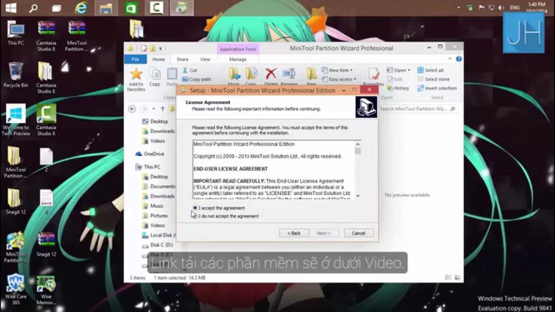Image resolution: width=555 pixels, height=312 pixels.
Task: Open quick access toolbar customize dropdown
Action: tap(160, 49)
